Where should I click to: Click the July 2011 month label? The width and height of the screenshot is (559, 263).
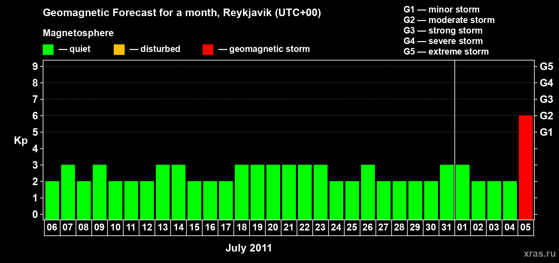click(249, 248)
